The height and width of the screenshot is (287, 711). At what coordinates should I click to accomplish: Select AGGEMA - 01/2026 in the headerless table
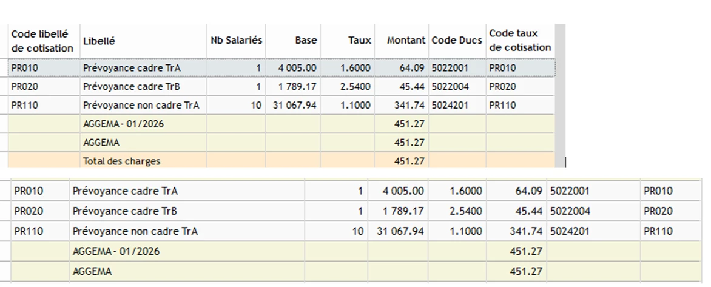(x=116, y=251)
